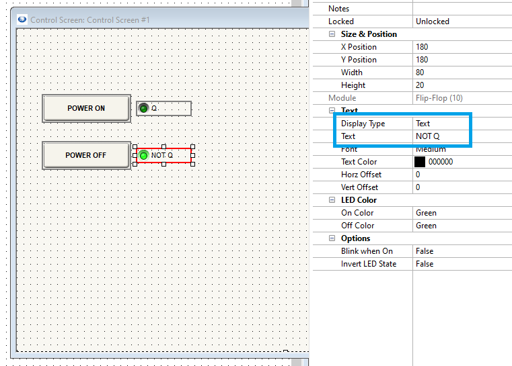512x366 pixels.
Task: Collapse the Text property section
Action: (x=332, y=111)
